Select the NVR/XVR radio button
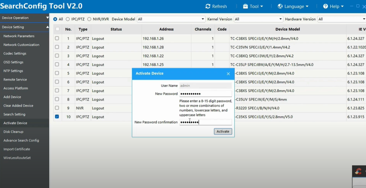366x188 pixels. click(89, 19)
